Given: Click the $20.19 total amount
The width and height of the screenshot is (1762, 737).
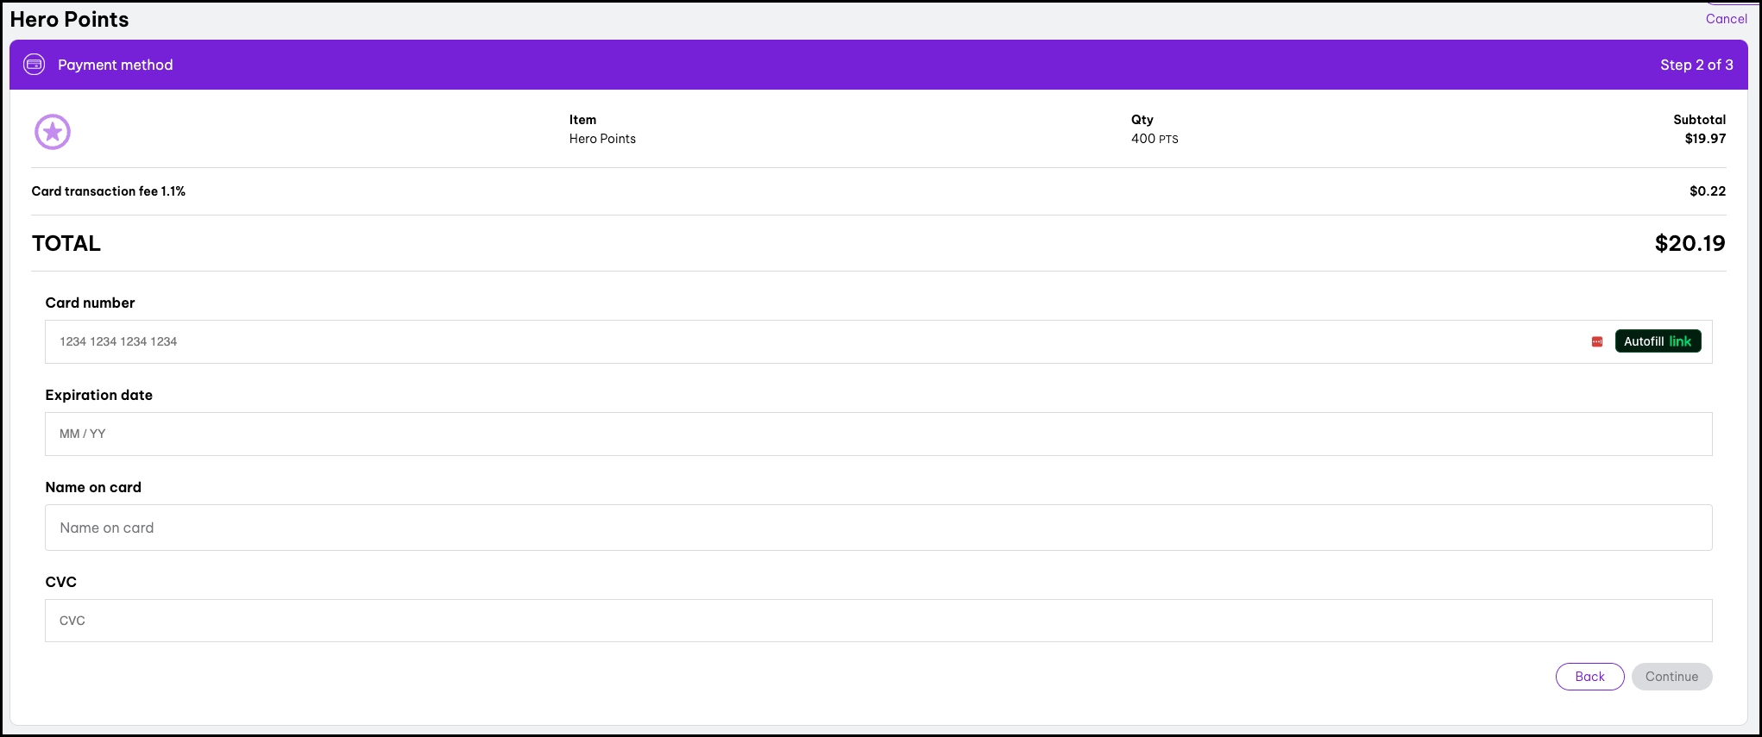Looking at the screenshot, I should [1690, 243].
